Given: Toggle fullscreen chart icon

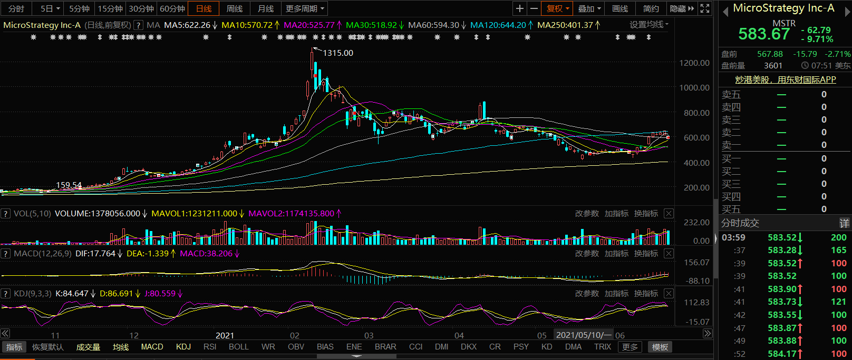Looking at the screenshot, I should click(x=705, y=8).
